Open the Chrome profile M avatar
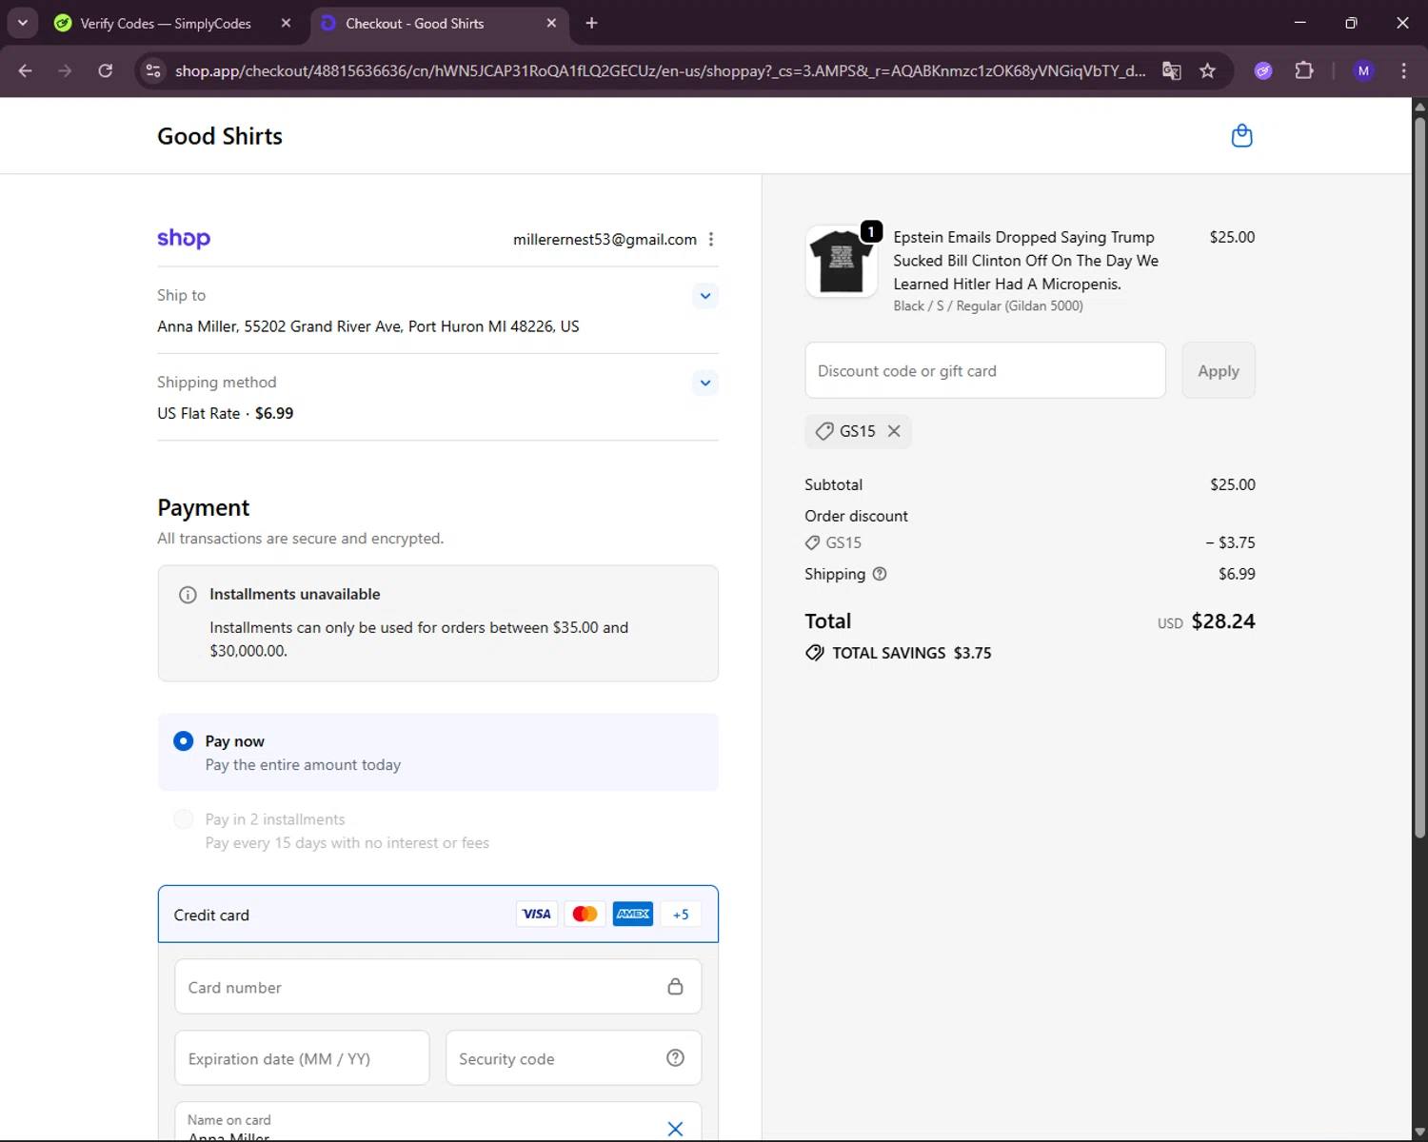Image resolution: width=1428 pixels, height=1142 pixels. click(x=1363, y=70)
